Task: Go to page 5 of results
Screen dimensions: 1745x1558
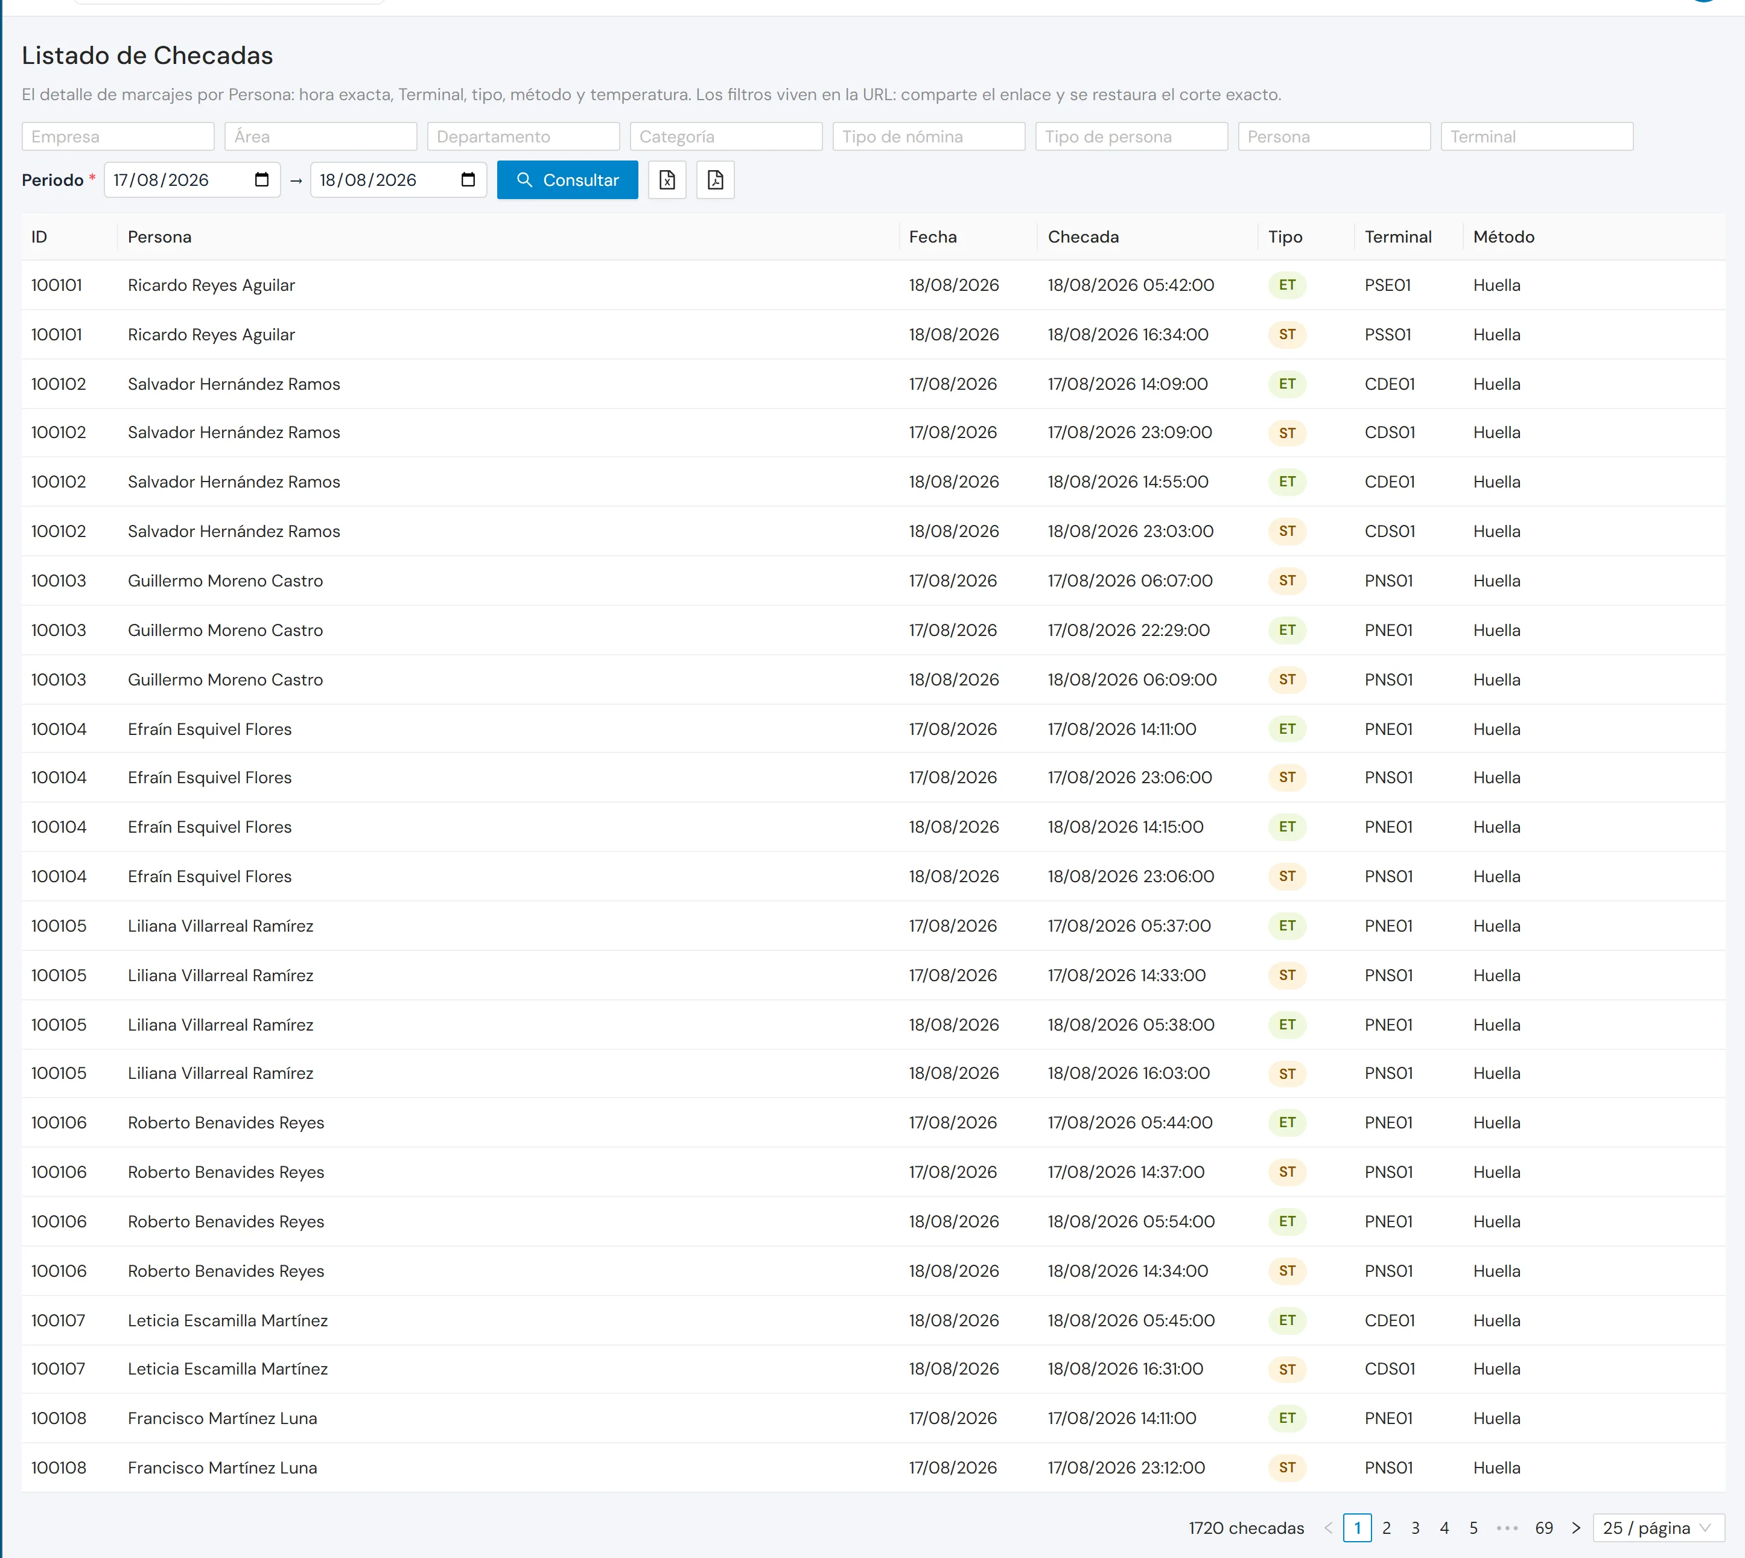Action: pyautogui.click(x=1473, y=1528)
